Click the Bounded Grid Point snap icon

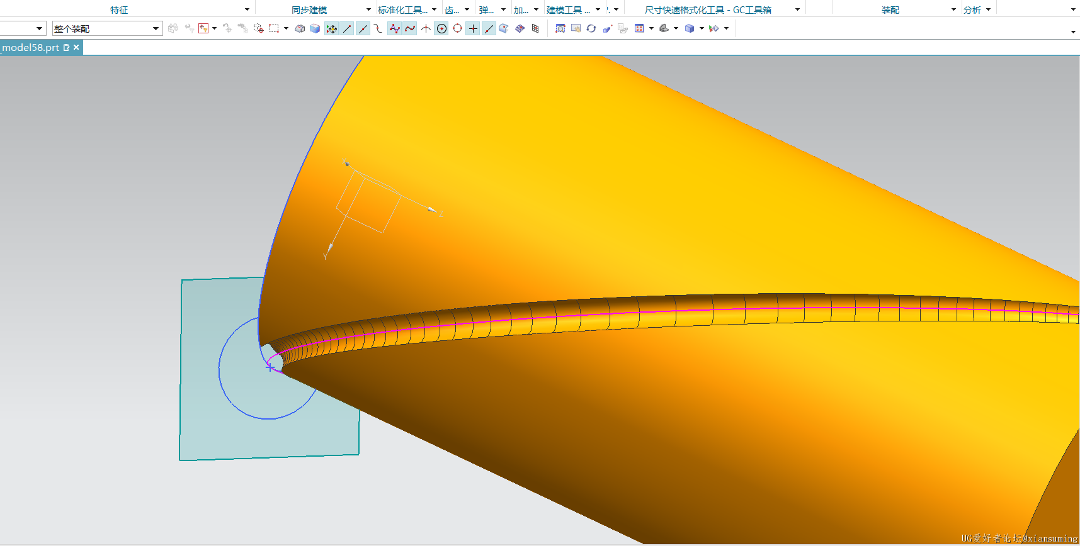click(x=520, y=28)
